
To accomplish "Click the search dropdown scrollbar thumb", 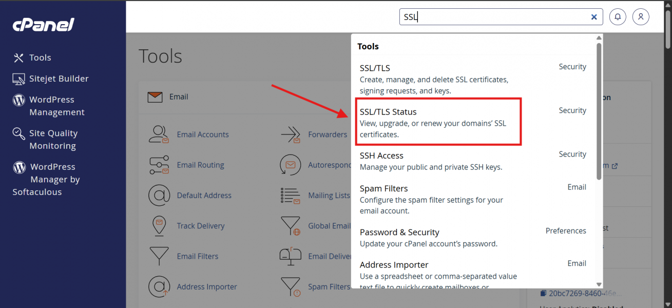I will 599,110.
